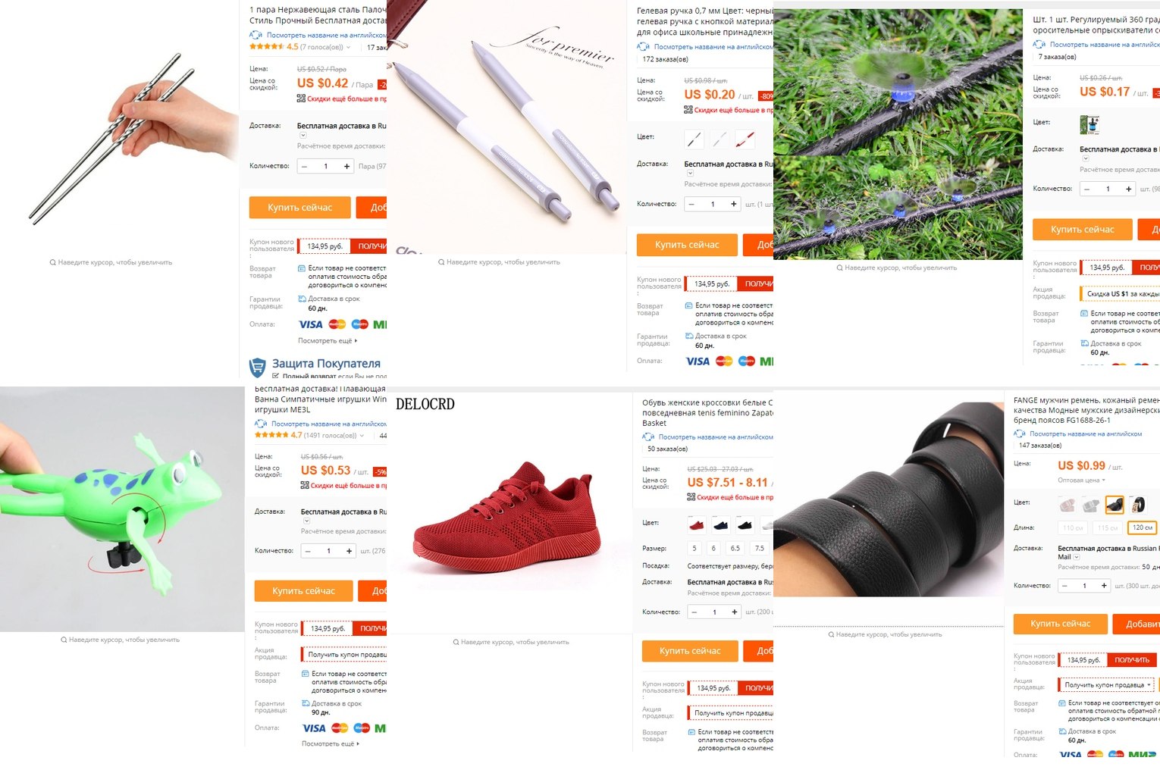
Task: Click 'Купить сейчас' for the frog toy
Action: pos(304,591)
